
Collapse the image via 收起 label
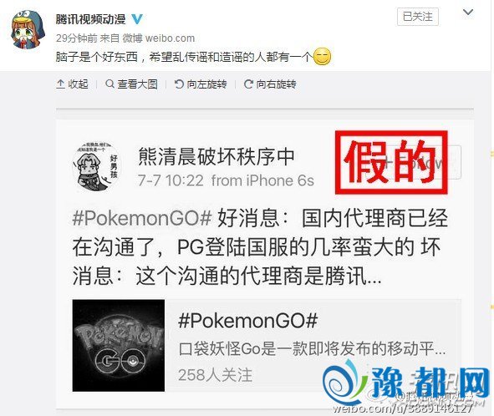tap(78, 84)
